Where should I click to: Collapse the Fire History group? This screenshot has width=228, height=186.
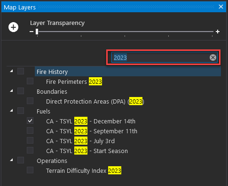[11, 71]
